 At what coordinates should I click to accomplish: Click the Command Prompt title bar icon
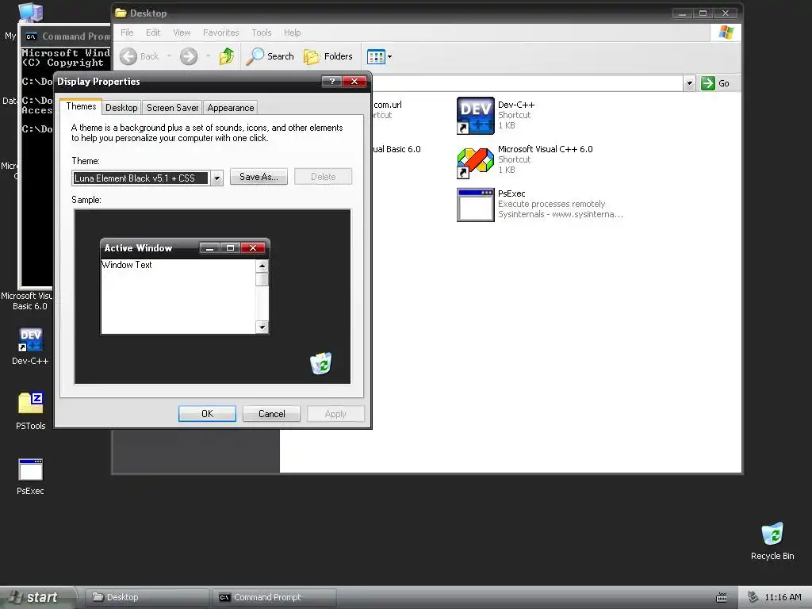point(32,36)
